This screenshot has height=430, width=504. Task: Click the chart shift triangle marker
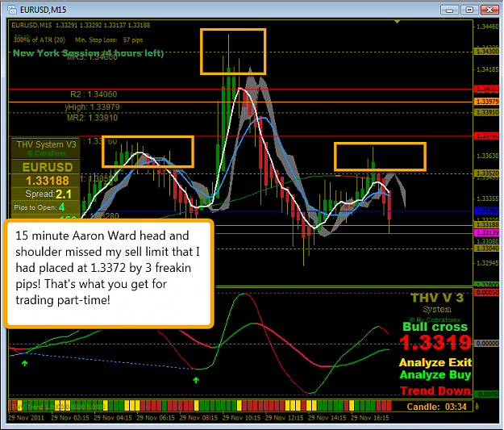pos(398,22)
